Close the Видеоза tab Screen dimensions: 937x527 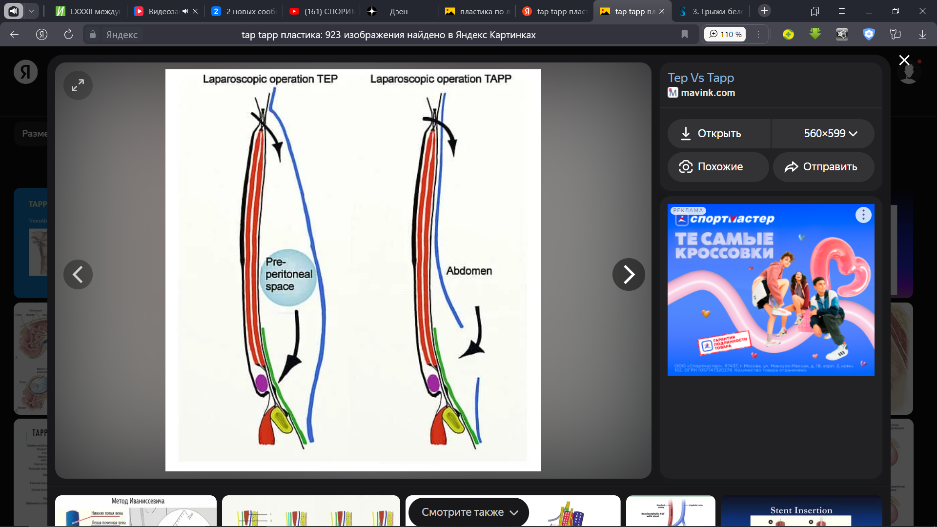(195, 11)
